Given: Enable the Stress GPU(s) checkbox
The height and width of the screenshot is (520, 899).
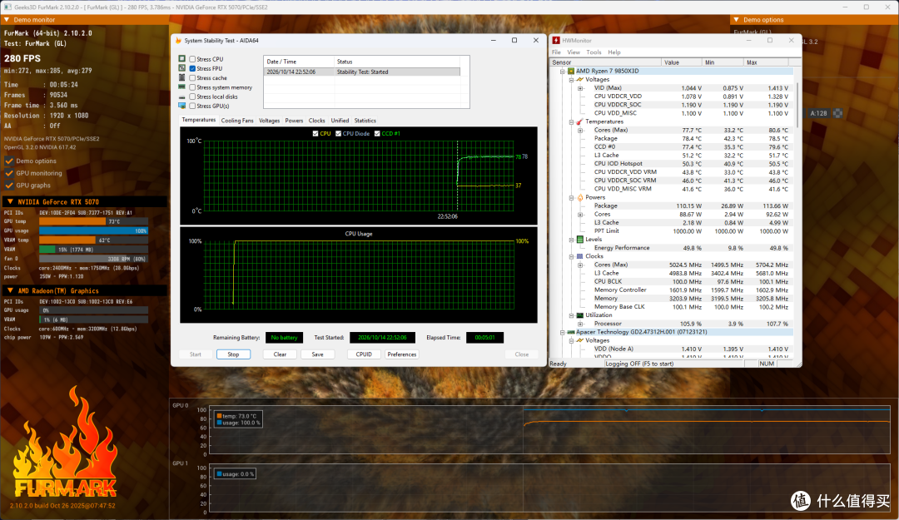Looking at the screenshot, I should [x=192, y=106].
